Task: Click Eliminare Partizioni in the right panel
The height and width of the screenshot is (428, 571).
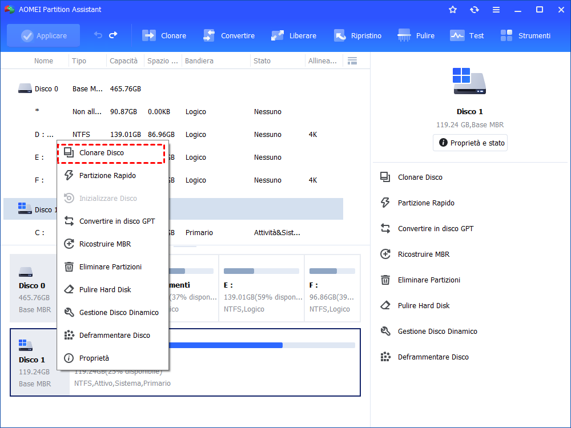Action: 429,280
